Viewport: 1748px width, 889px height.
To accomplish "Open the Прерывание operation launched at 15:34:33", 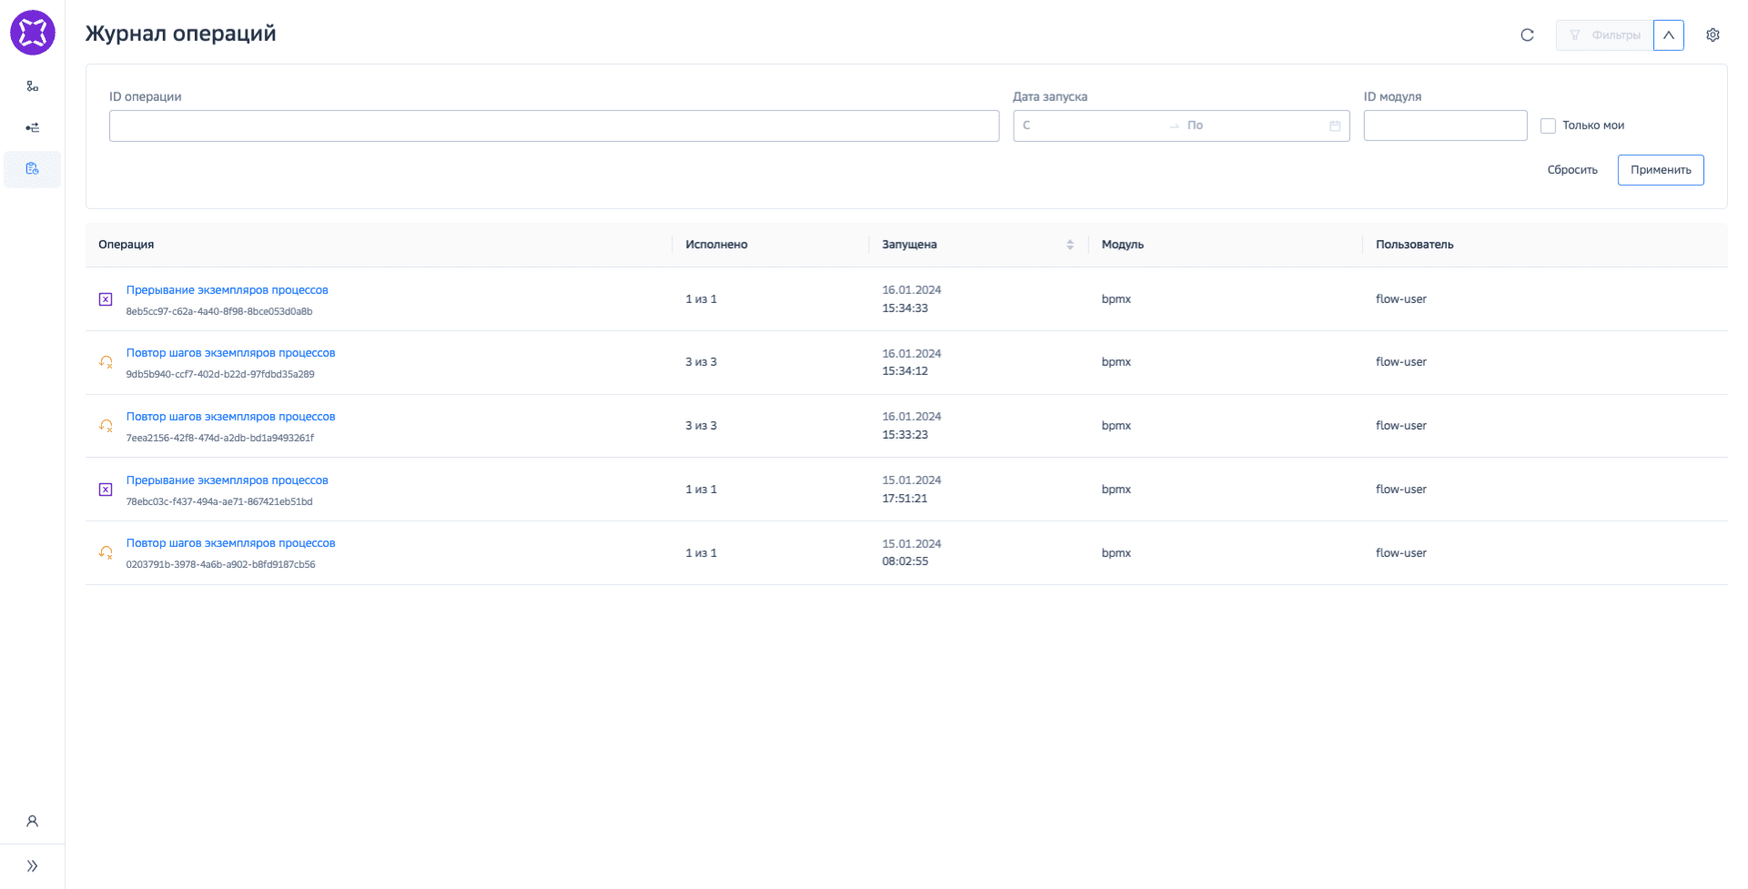I will (227, 290).
